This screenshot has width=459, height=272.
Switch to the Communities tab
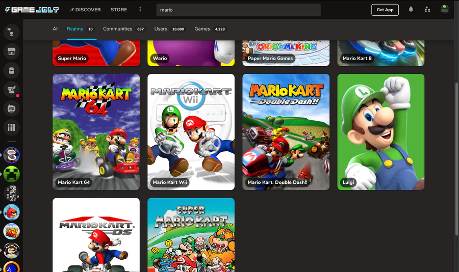coord(124,29)
